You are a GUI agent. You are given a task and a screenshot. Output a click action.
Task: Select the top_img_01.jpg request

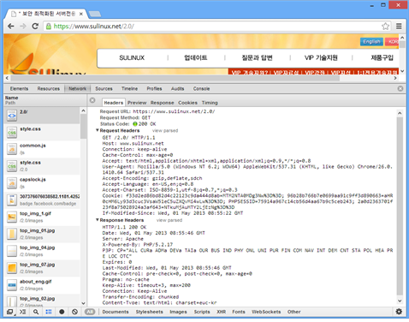[42, 234]
